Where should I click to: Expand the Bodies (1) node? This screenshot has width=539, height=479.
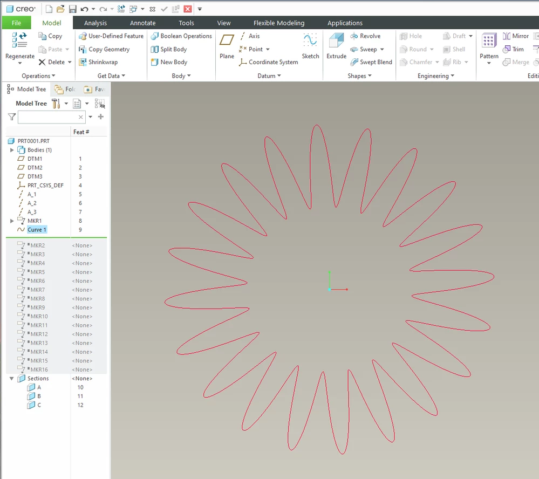pyautogui.click(x=12, y=150)
